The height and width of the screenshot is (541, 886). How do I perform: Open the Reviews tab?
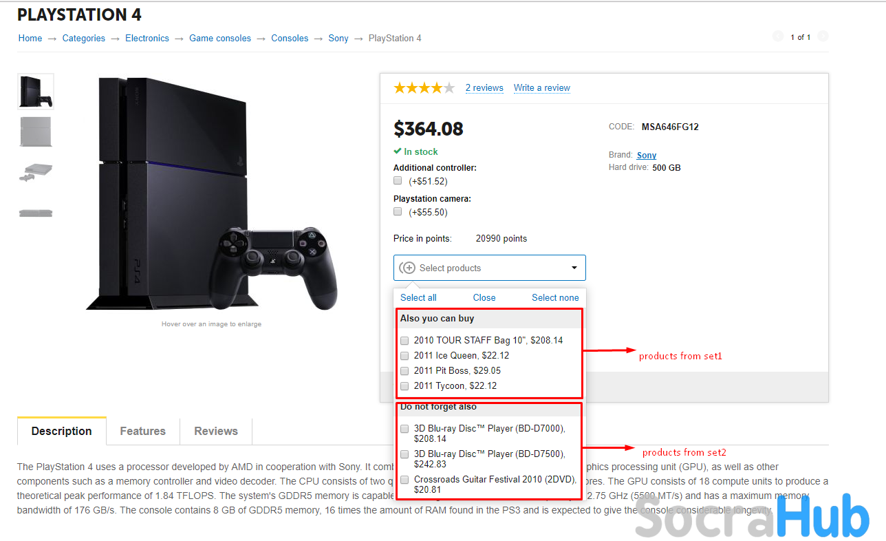pyautogui.click(x=216, y=431)
